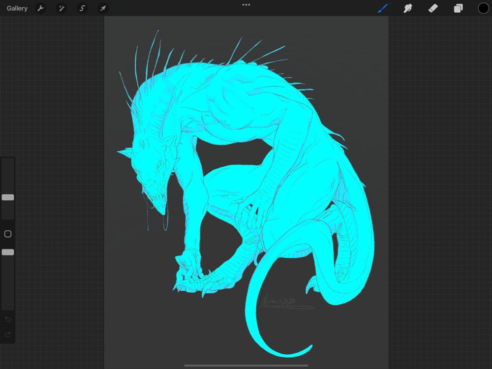Select the Eraser tool
492x369 pixels.
433,8
